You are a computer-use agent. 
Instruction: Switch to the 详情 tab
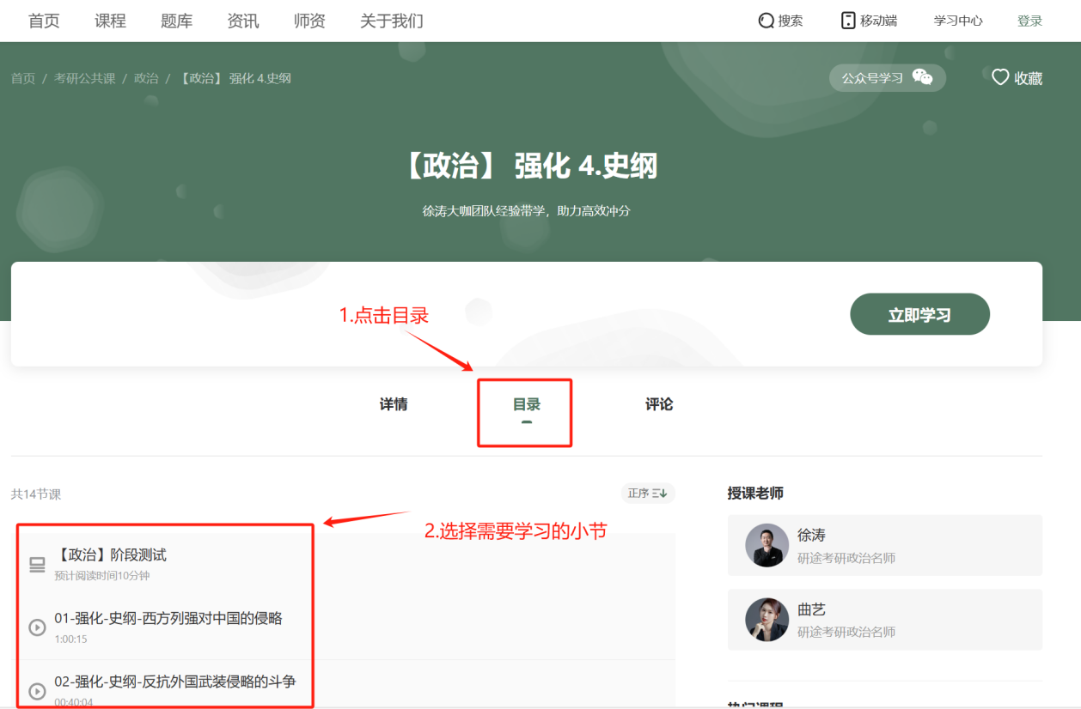[x=394, y=404]
